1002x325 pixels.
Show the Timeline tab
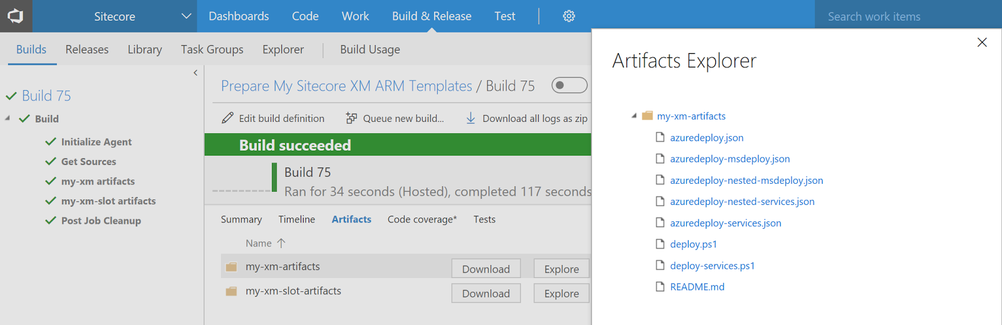[297, 219]
